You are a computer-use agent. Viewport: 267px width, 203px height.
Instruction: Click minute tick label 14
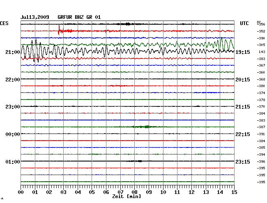pyautogui.click(x=220, y=192)
